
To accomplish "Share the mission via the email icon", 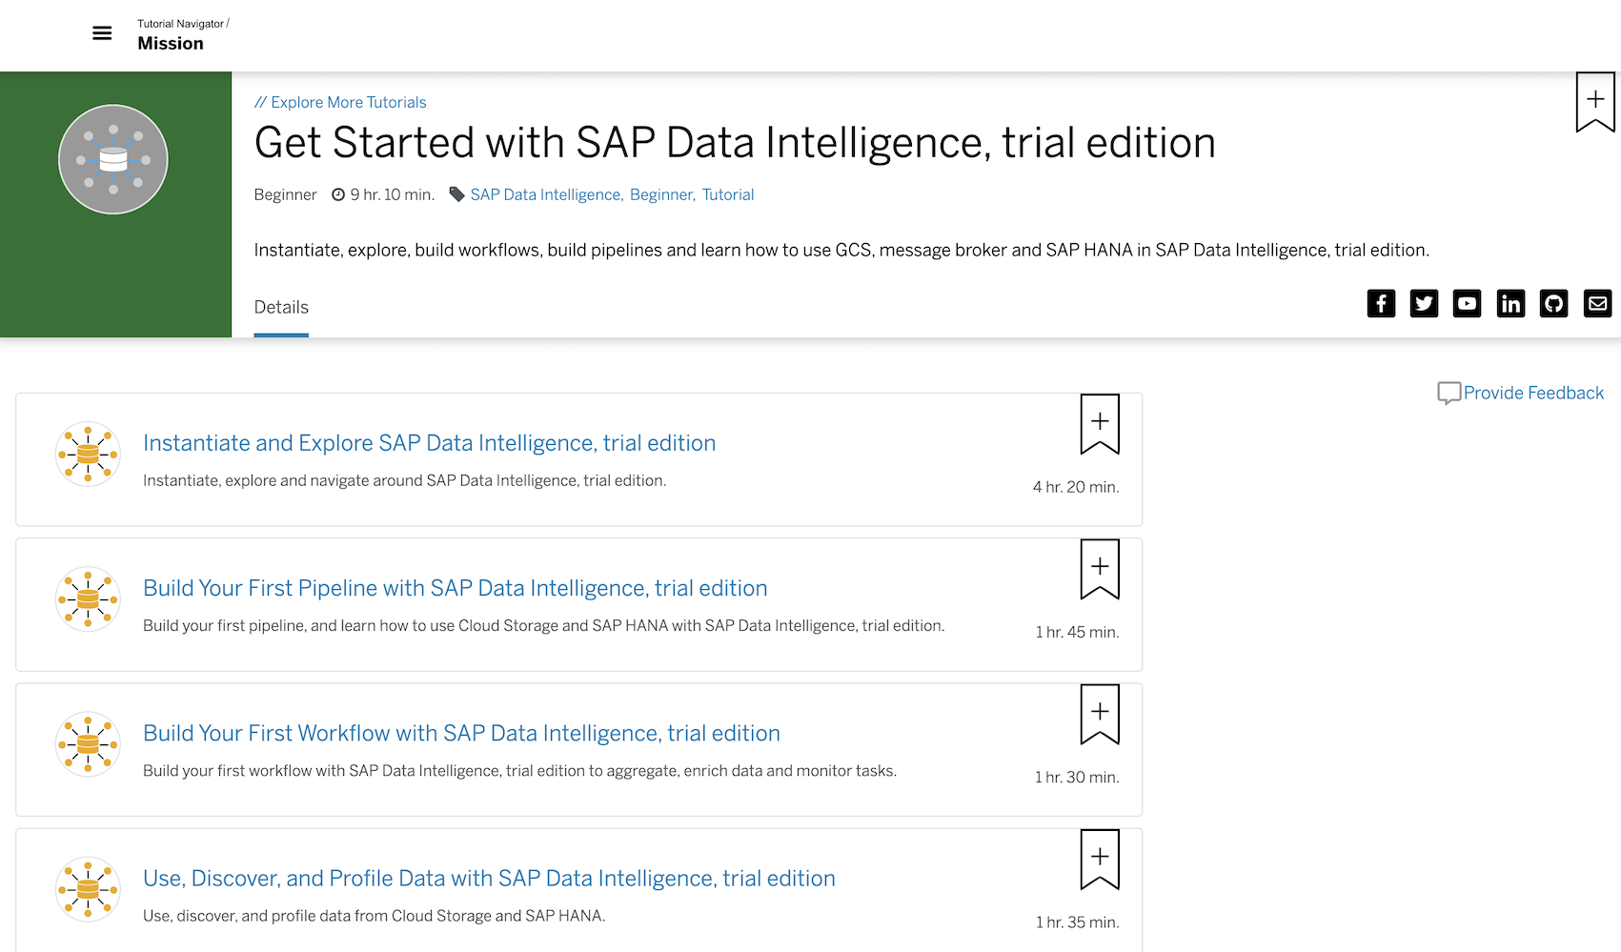I will click(x=1597, y=303).
